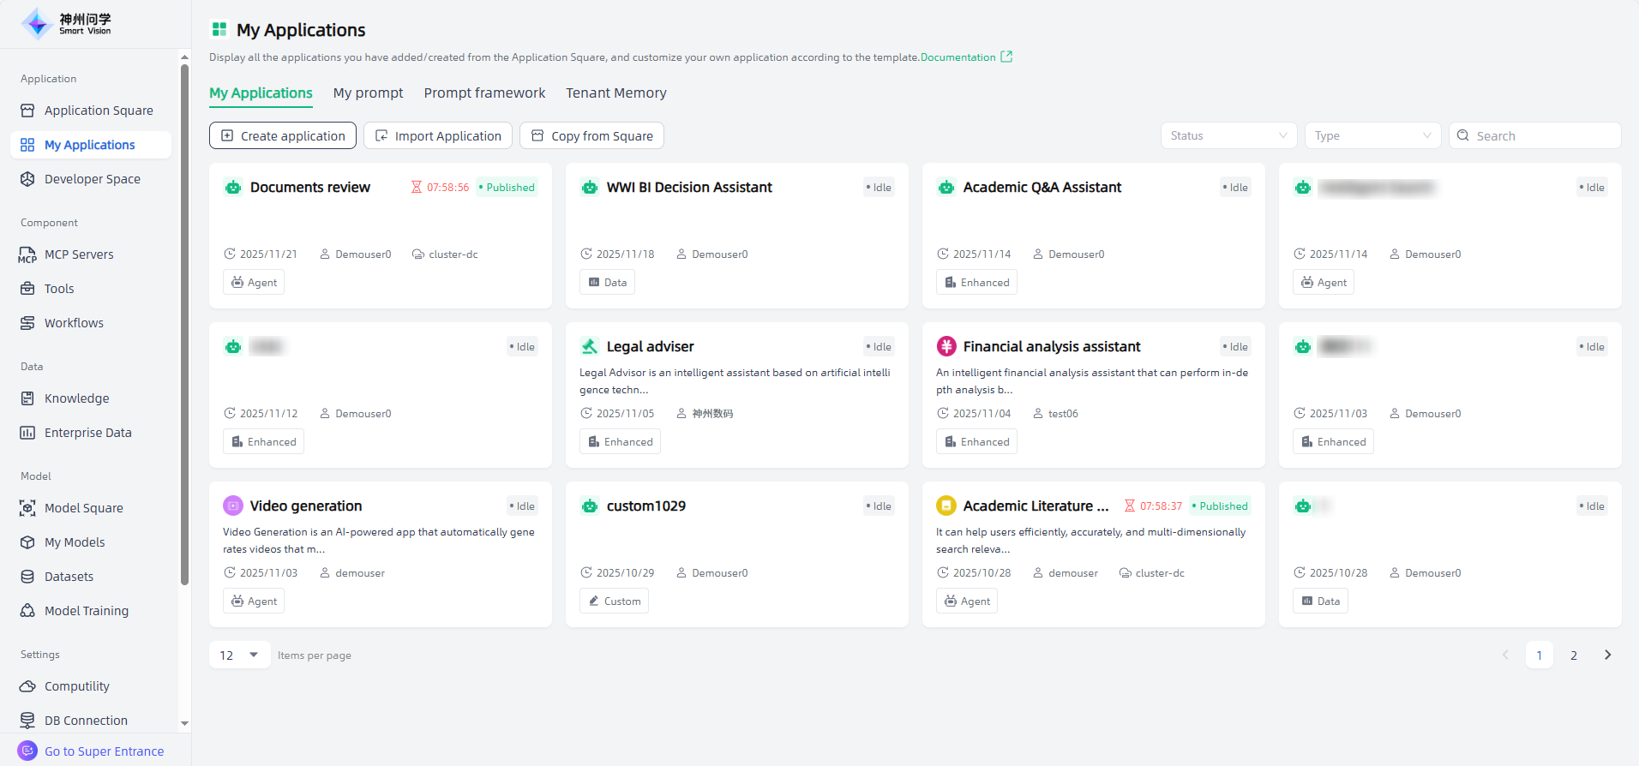
Task: Open MCP Servers from the sidebar
Action: [79, 254]
